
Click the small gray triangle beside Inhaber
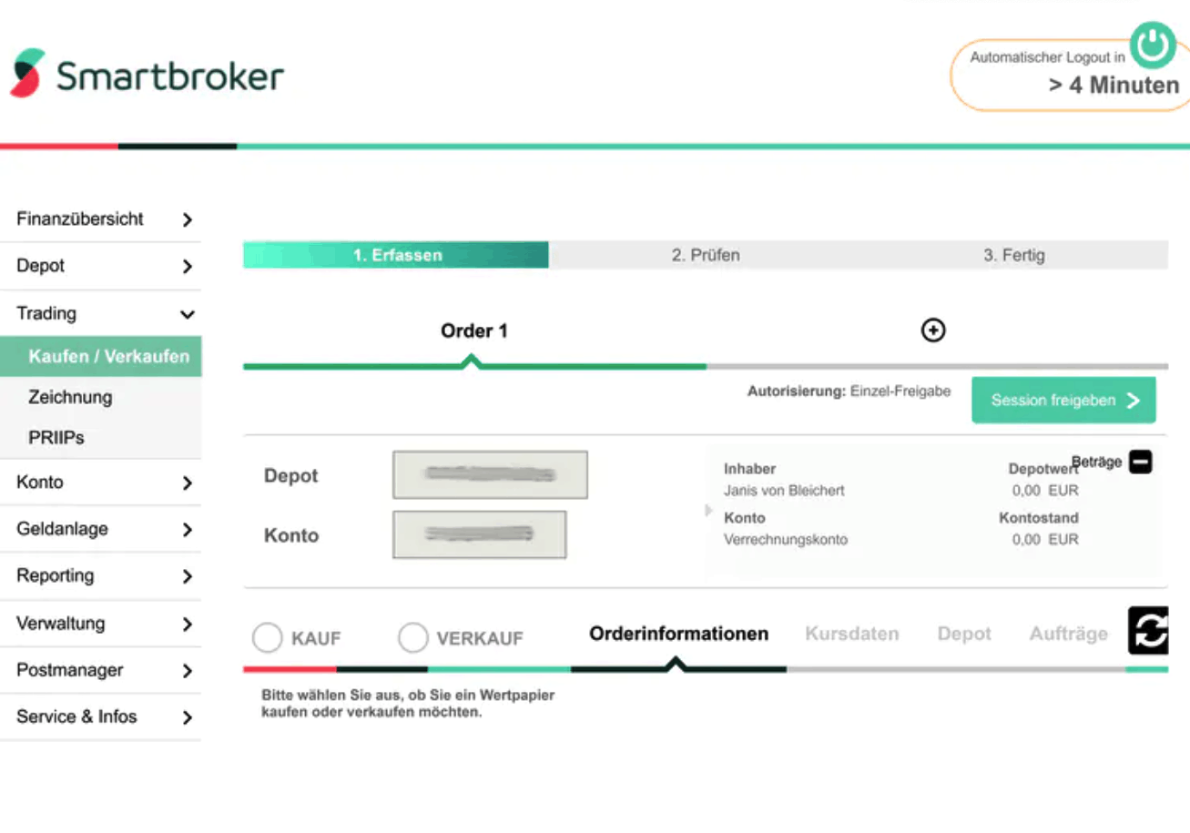click(x=708, y=511)
